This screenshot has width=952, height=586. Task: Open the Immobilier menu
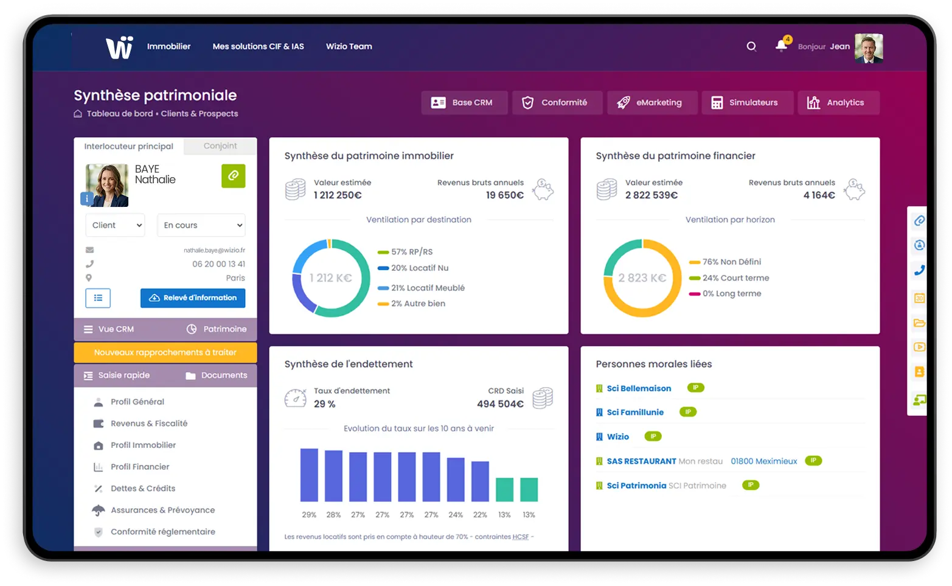pos(169,46)
